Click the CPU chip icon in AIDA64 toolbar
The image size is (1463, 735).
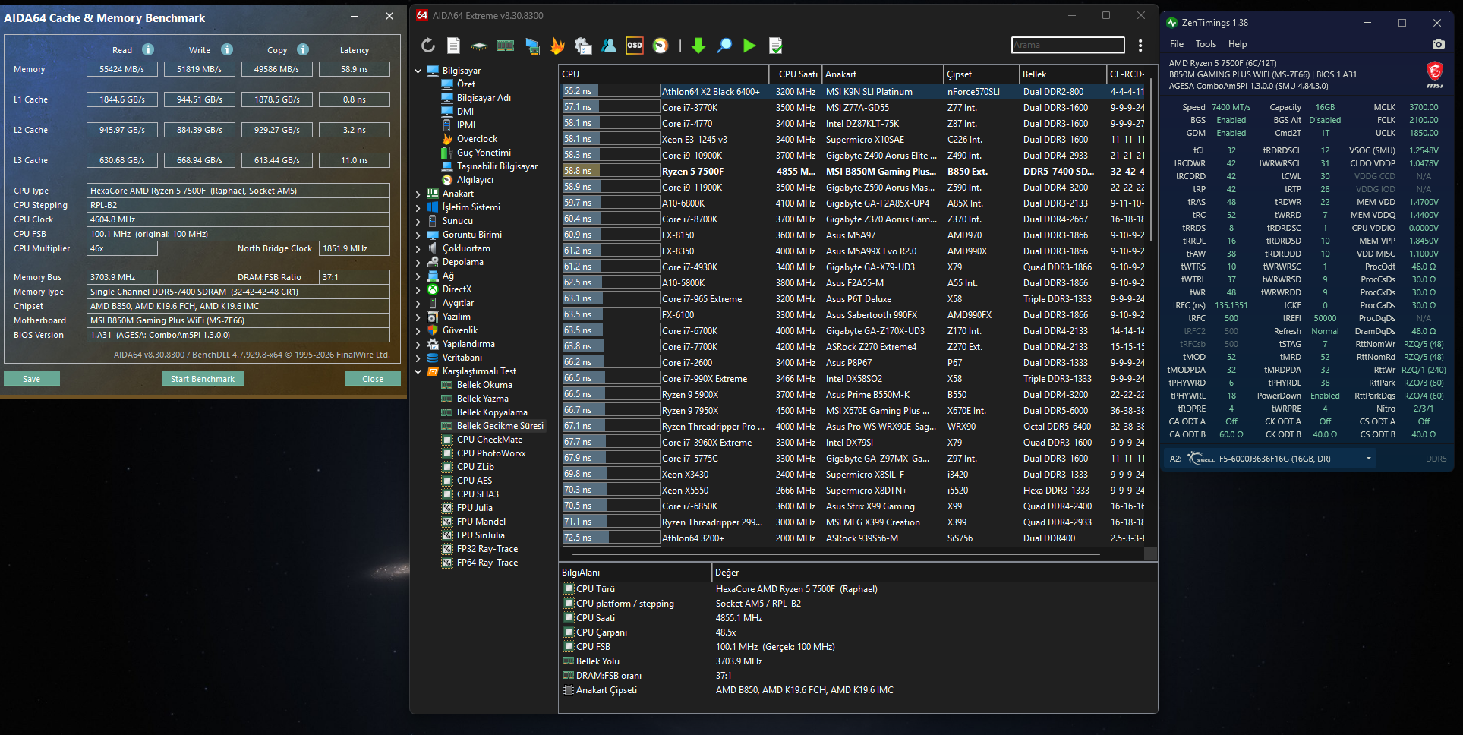tap(479, 46)
